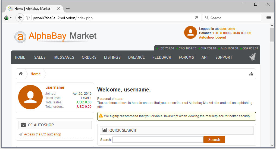Click the warning triangle icon in notice
The height and width of the screenshot is (149, 276).
pos(101,116)
